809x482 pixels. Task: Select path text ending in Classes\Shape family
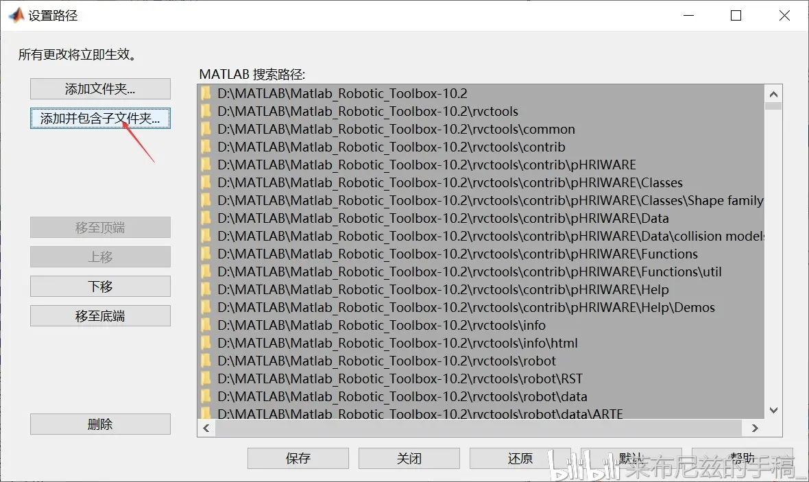point(491,200)
